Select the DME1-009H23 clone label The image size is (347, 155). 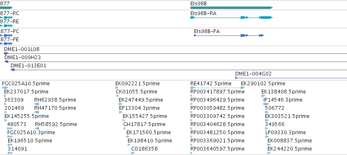click(x=22, y=58)
